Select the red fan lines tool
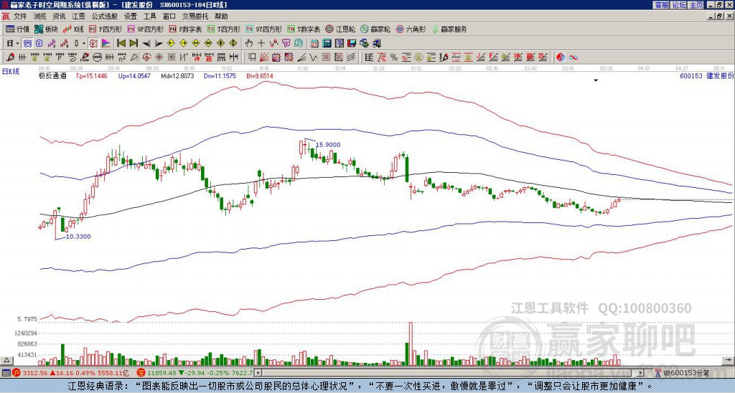This screenshot has width=735, height=393. coord(264,57)
